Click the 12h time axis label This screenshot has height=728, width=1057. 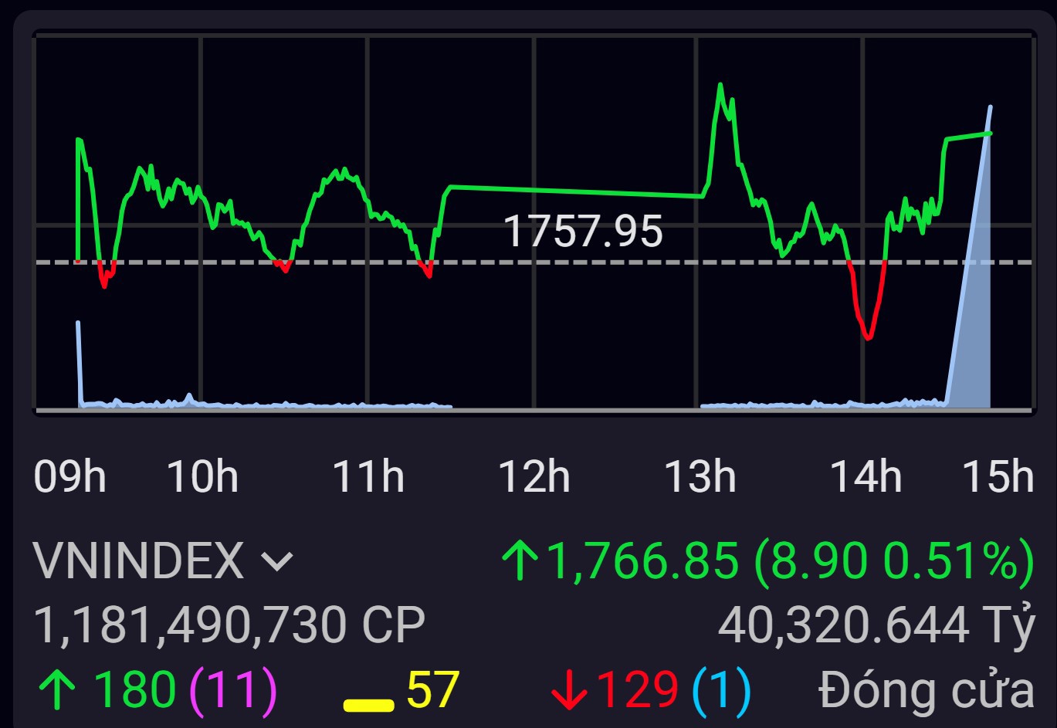pos(534,476)
